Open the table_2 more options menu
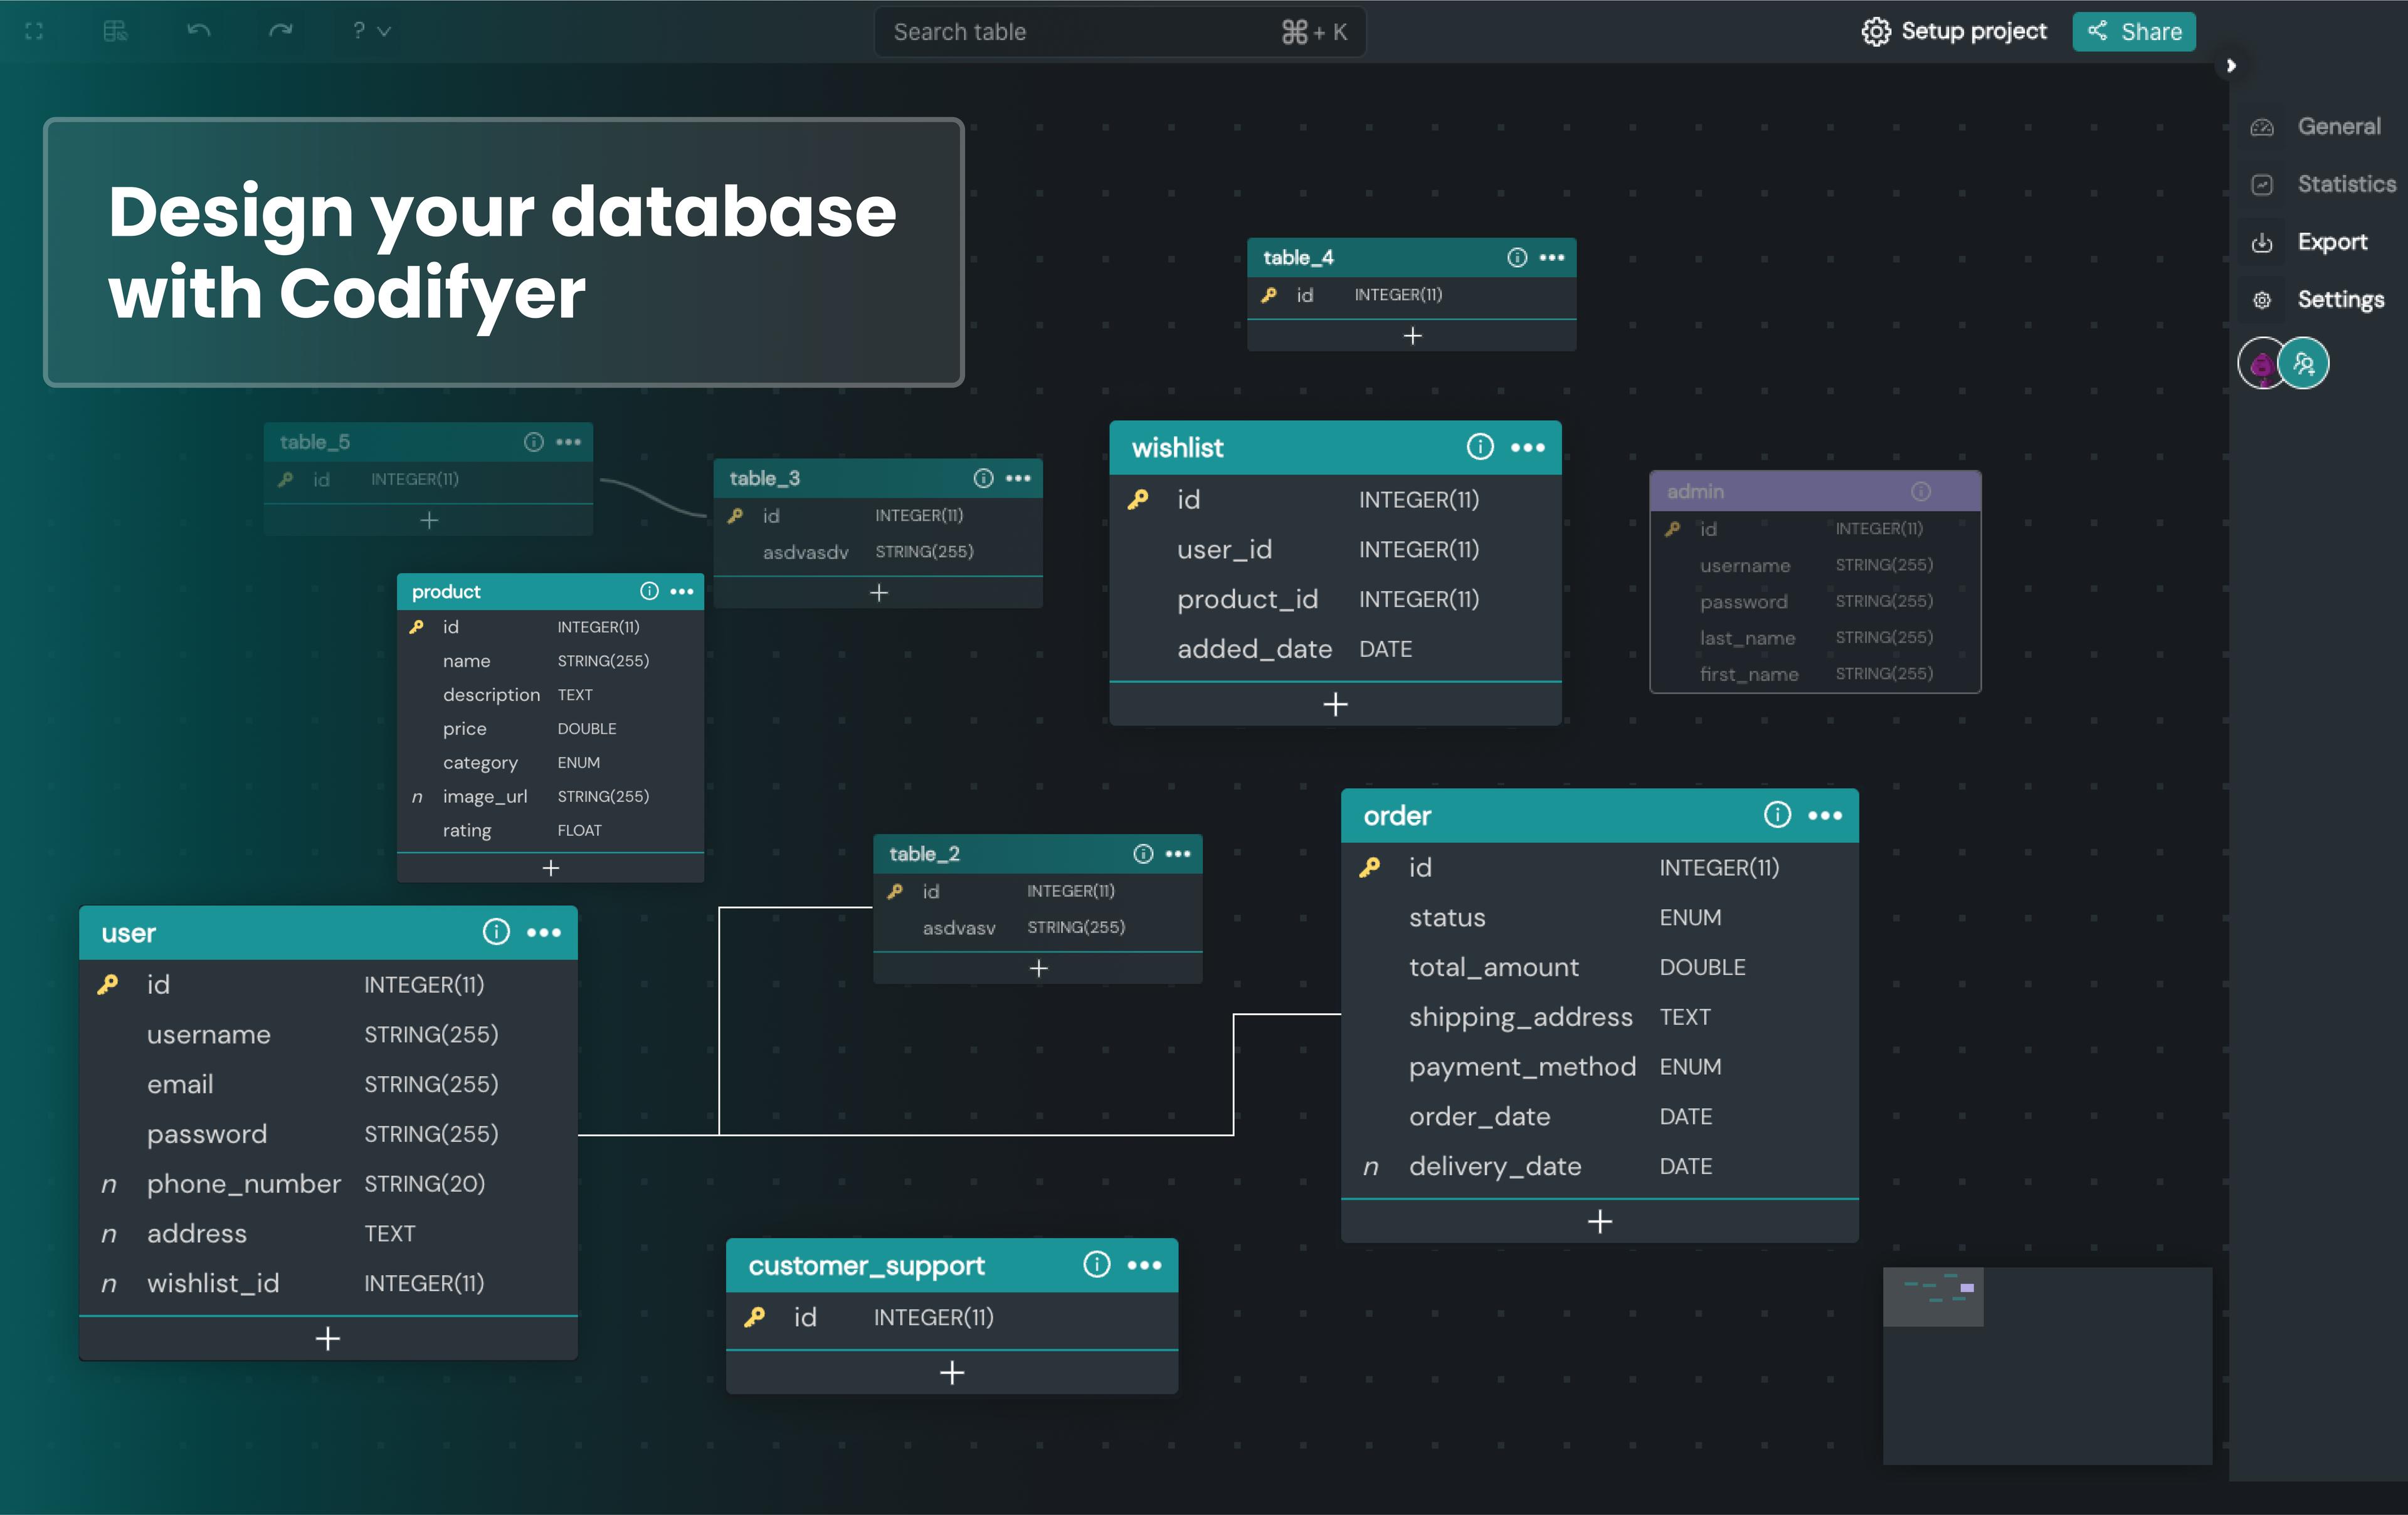Viewport: 2408px width, 1515px height. 1178,853
